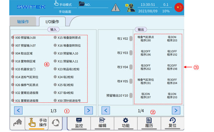
Task: Click input X10 预留输入10 text
Action: coord(68,53)
